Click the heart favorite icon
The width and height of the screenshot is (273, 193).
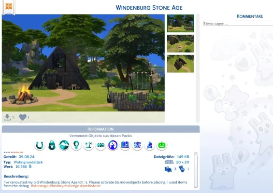point(23,117)
